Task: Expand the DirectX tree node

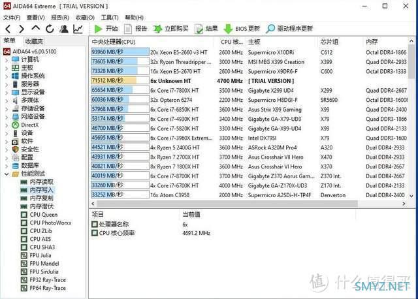Action: click(x=7, y=125)
